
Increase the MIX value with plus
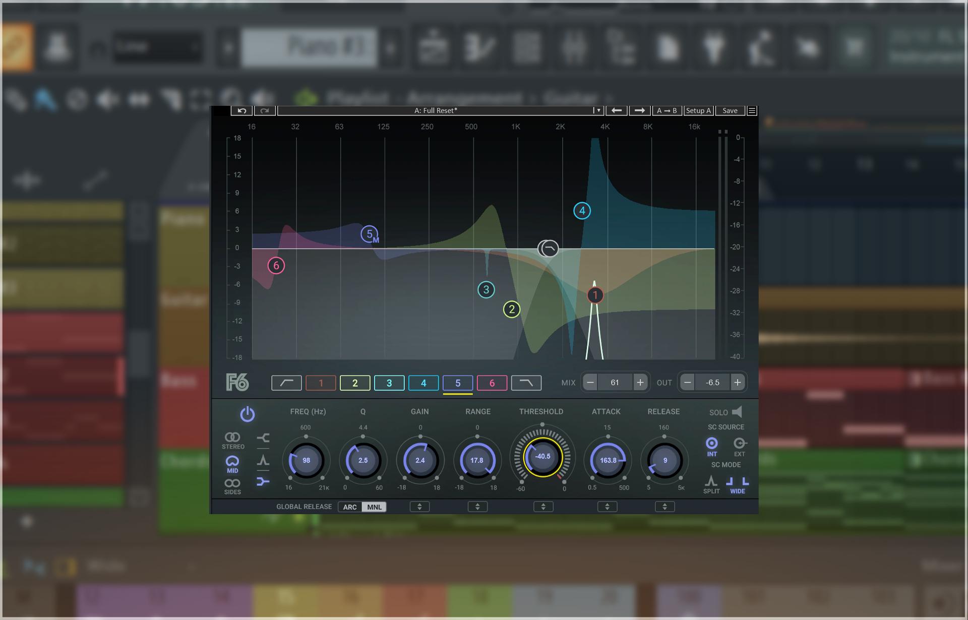[640, 383]
